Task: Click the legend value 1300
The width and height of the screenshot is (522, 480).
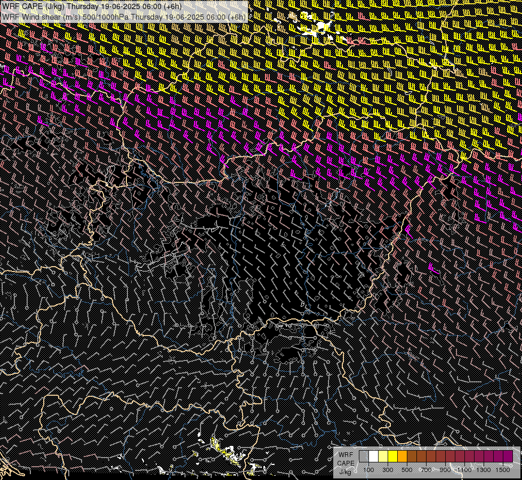Action: point(484,470)
